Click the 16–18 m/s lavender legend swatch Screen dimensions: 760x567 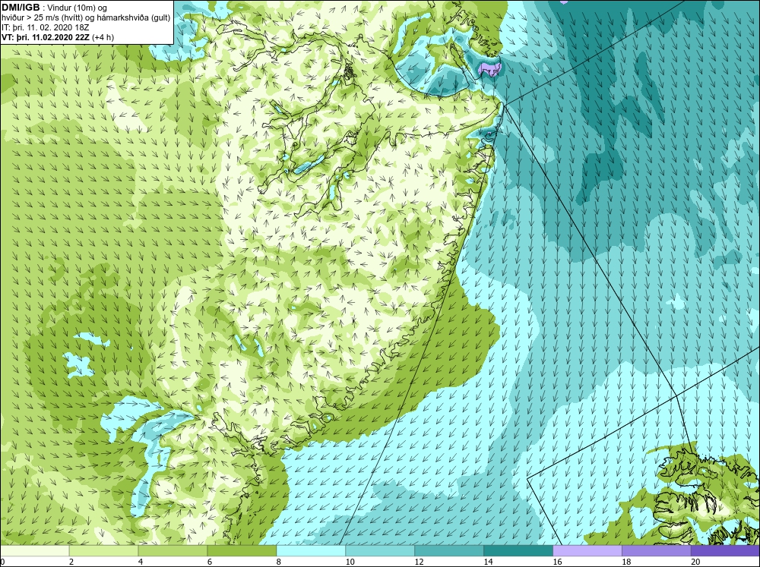point(587,551)
